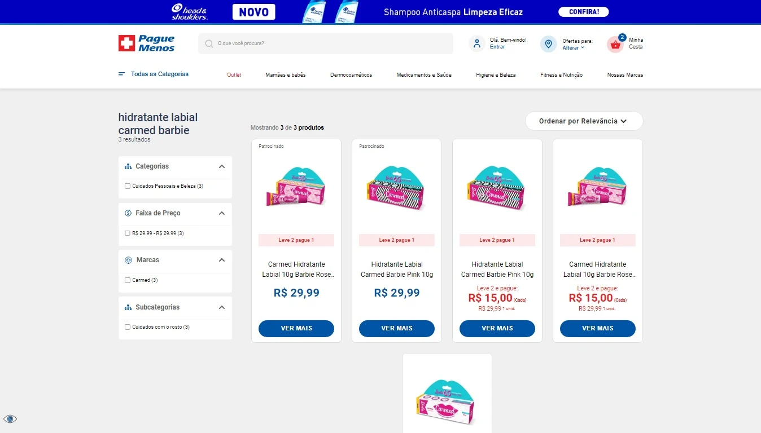Viewport: 761px width, 433px height.
Task: Click the product search input field
Action: 326,43
